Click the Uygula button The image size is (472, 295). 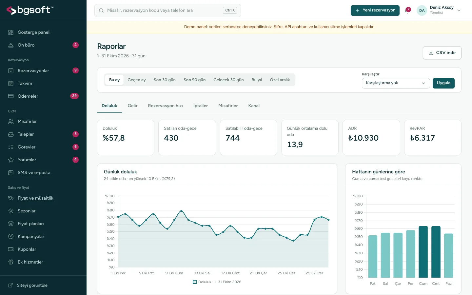[x=443, y=83]
